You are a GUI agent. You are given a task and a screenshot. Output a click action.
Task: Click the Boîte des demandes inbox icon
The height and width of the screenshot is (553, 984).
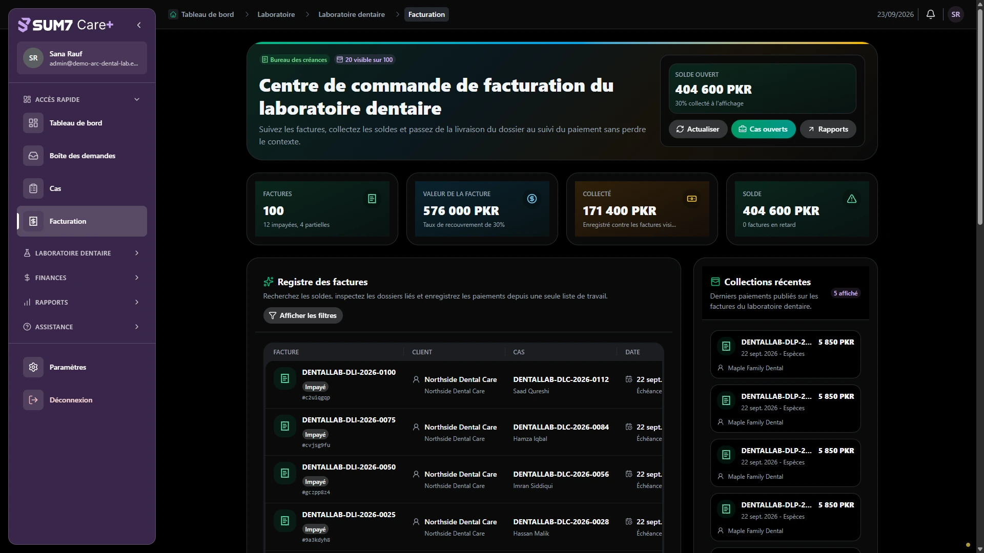click(33, 156)
